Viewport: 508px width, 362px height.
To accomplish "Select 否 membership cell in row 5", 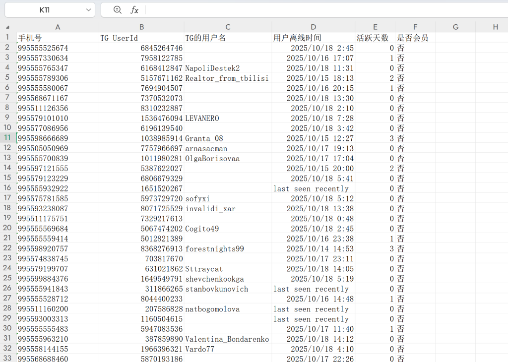I will pyautogui.click(x=415, y=78).
